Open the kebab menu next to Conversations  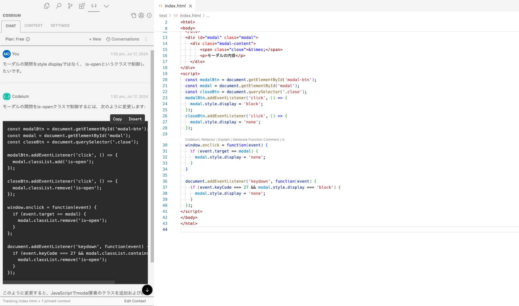point(146,39)
